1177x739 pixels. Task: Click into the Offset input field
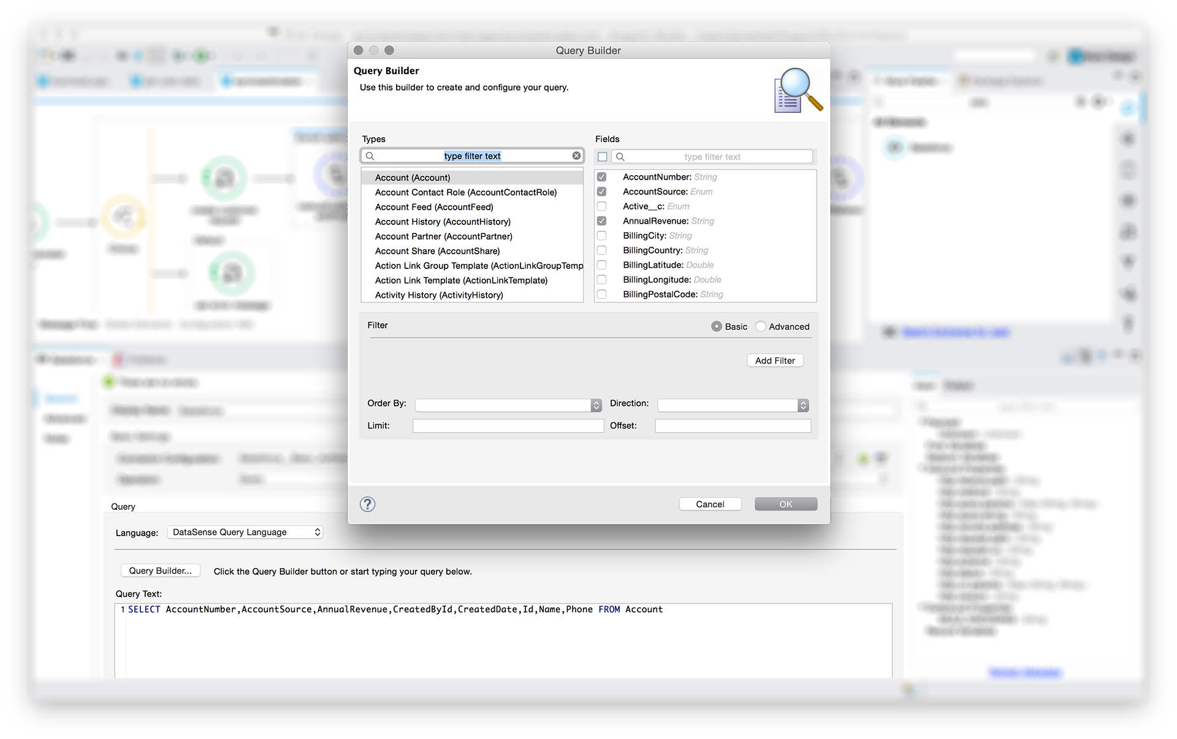pos(733,426)
